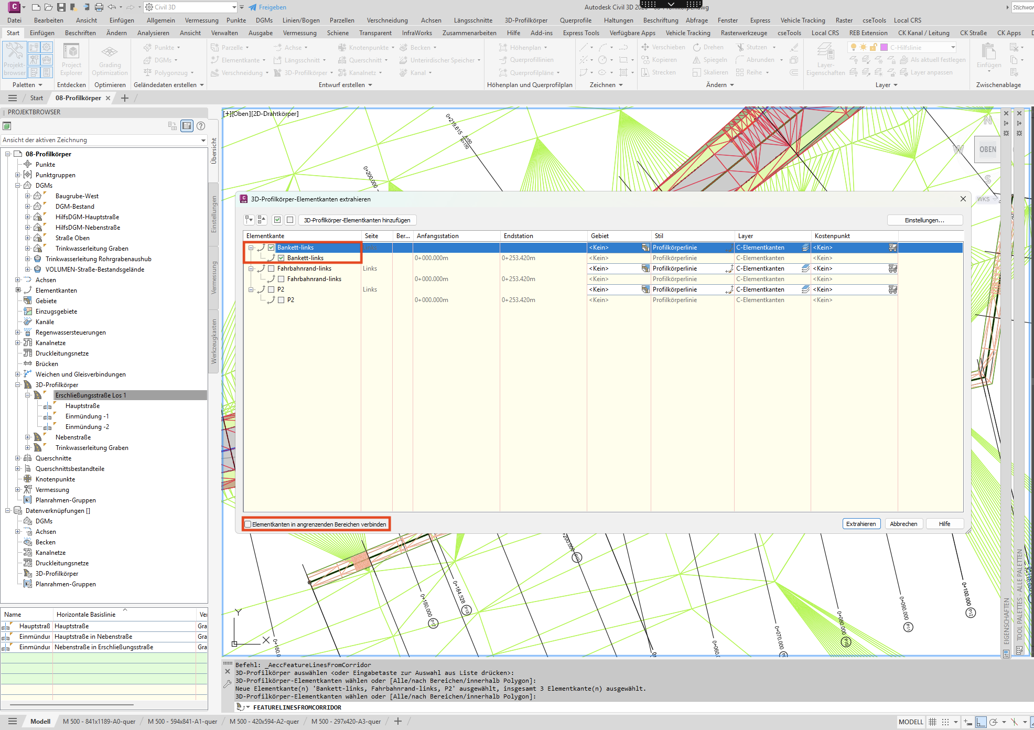This screenshot has width=1034, height=730.
Task: Click 3D-Profilkörper-Elementkanten hinzufügen button
Action: [357, 220]
